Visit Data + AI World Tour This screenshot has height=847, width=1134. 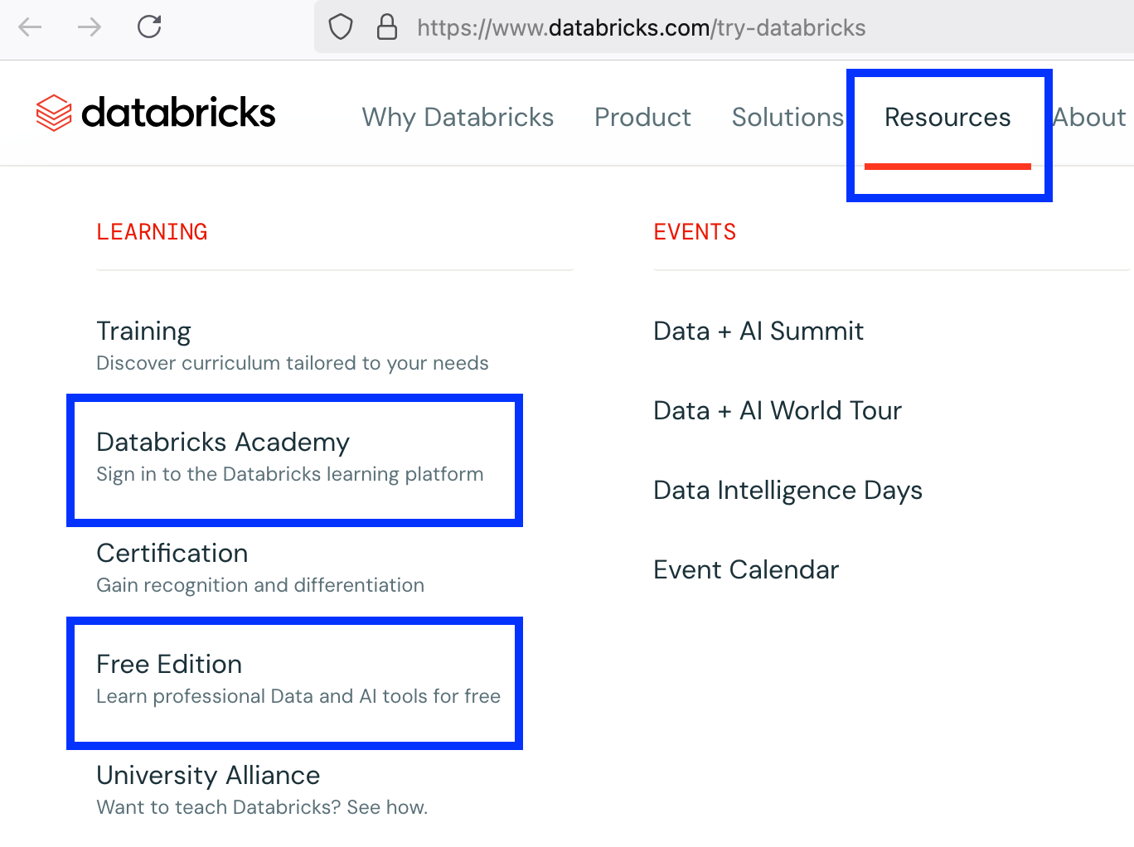778,410
